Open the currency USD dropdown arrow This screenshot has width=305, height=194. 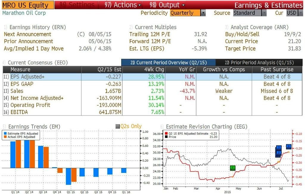(301, 13)
